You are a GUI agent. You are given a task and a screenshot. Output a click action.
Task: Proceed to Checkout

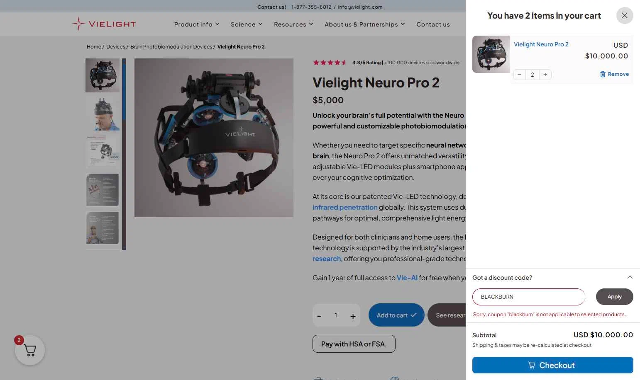point(552,365)
